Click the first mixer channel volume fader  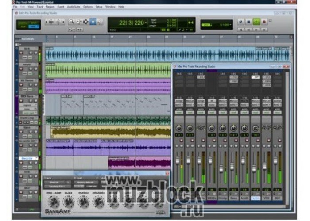[x=177, y=160]
